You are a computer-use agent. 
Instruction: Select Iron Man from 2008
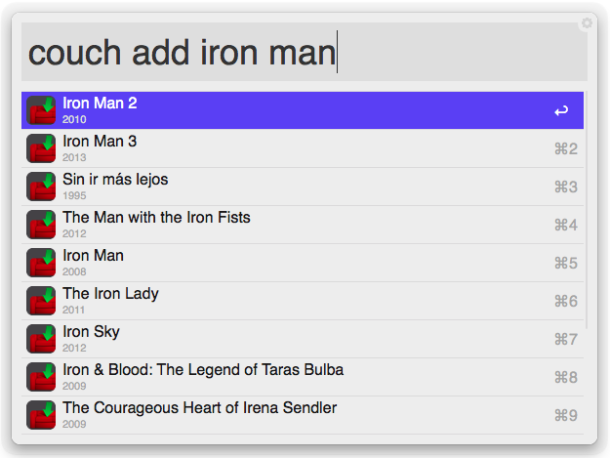[x=293, y=263]
